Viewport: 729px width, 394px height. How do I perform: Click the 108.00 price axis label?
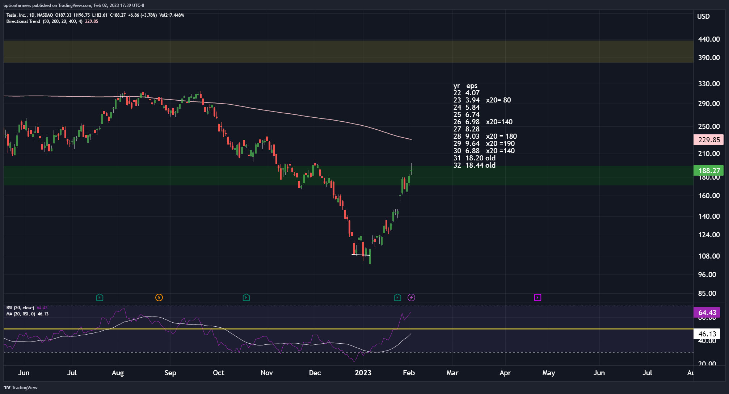709,256
